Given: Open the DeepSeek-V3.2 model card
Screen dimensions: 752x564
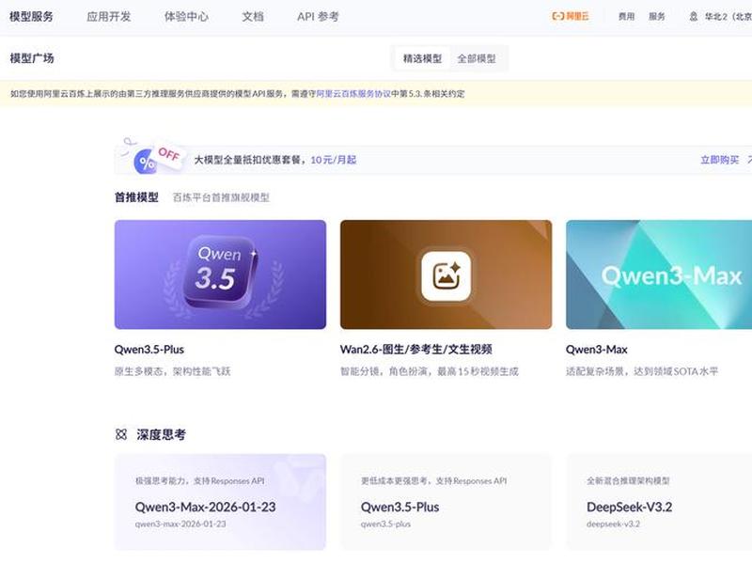Looking at the screenshot, I should [659, 502].
